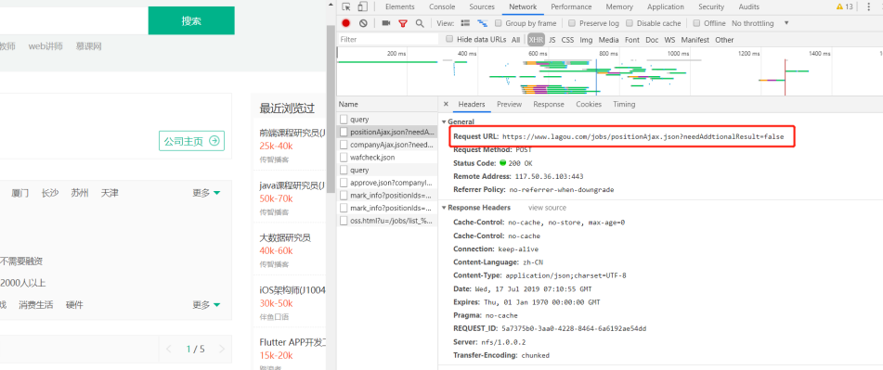
Task: Open the Cookies detail tab
Action: (589, 104)
